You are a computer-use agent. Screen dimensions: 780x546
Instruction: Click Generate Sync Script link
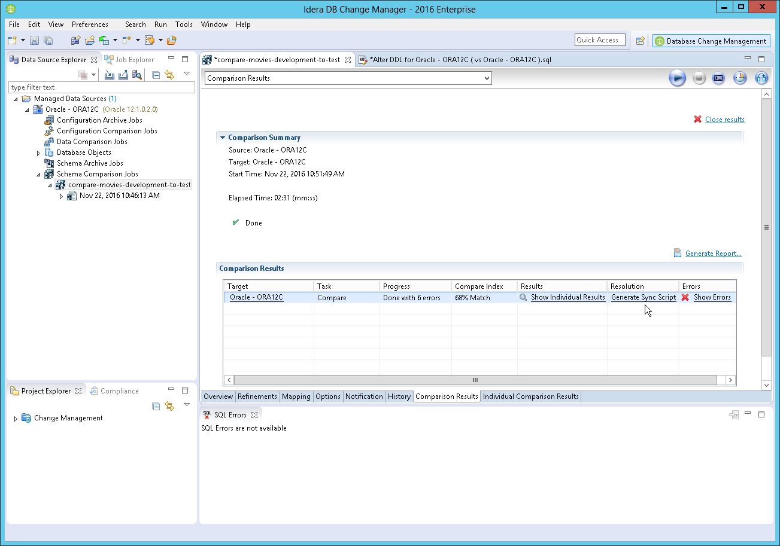click(x=644, y=297)
